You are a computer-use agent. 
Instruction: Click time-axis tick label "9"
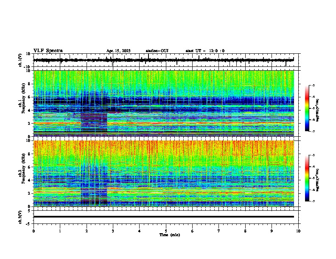(272, 231)
